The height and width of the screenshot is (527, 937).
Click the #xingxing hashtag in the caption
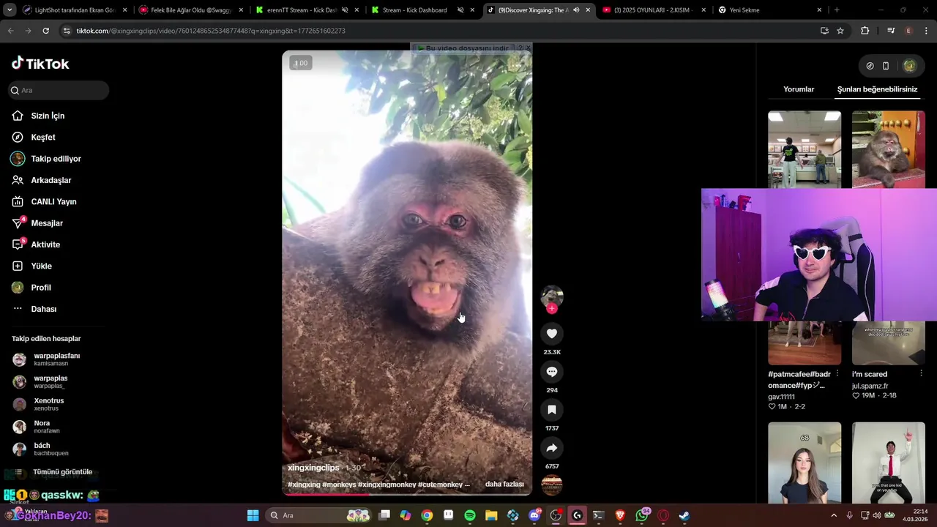click(x=304, y=485)
